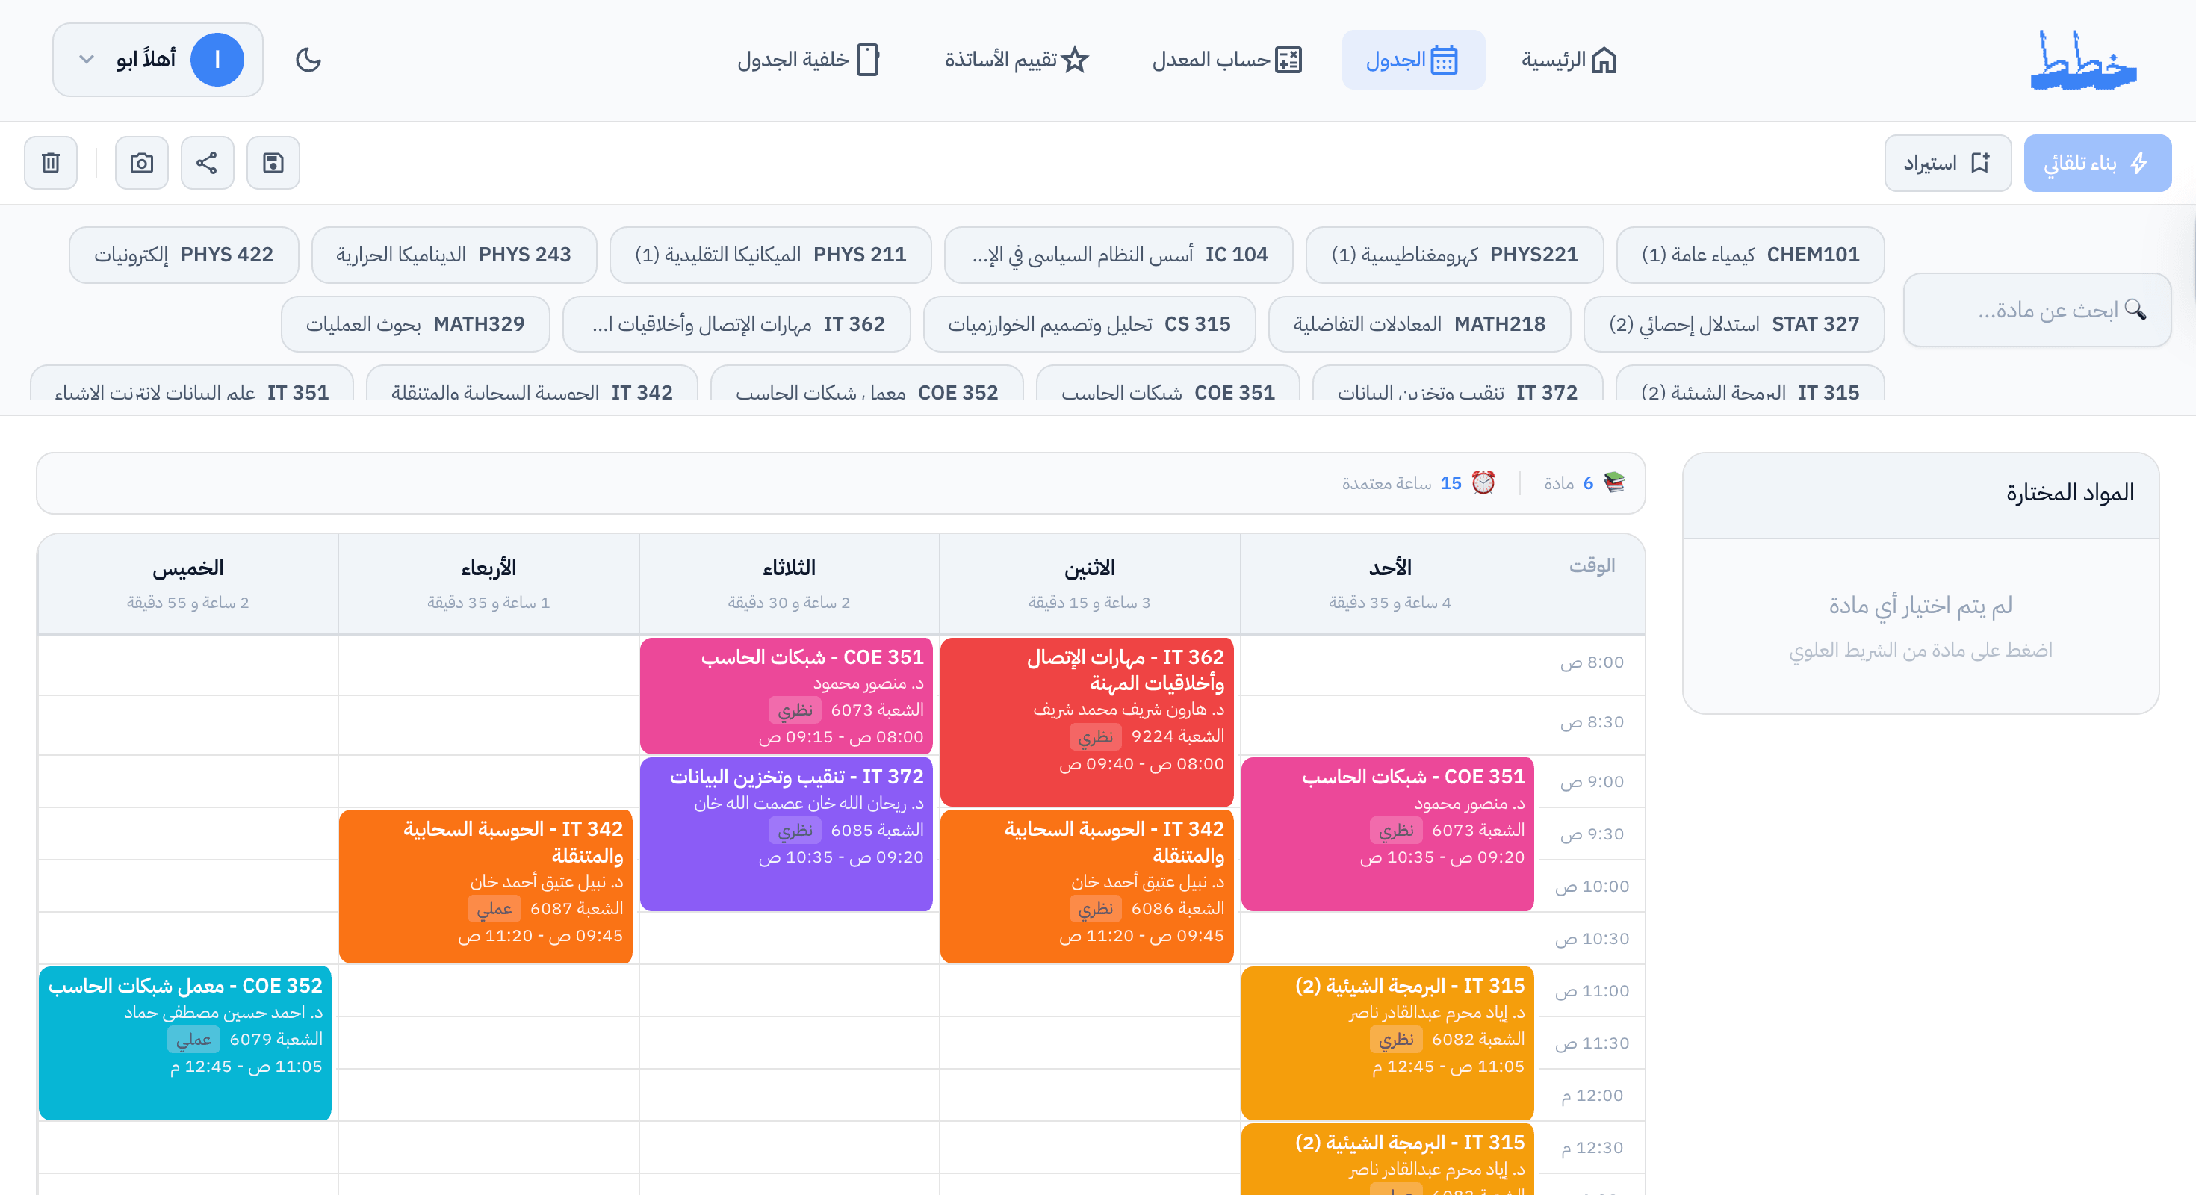Pick the STAT 327 course chip
Viewport: 2196px width, 1195px height.
point(1734,324)
